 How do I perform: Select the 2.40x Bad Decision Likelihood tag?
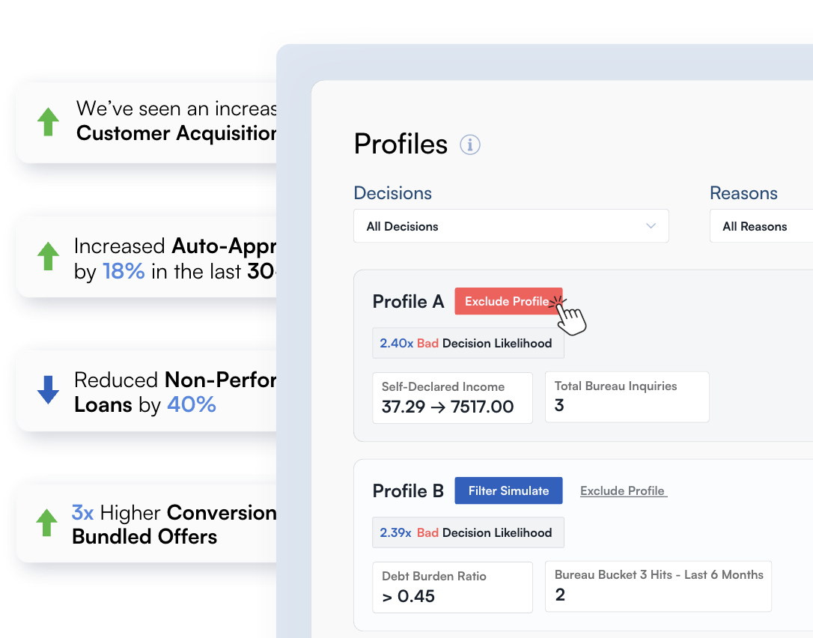click(x=468, y=344)
